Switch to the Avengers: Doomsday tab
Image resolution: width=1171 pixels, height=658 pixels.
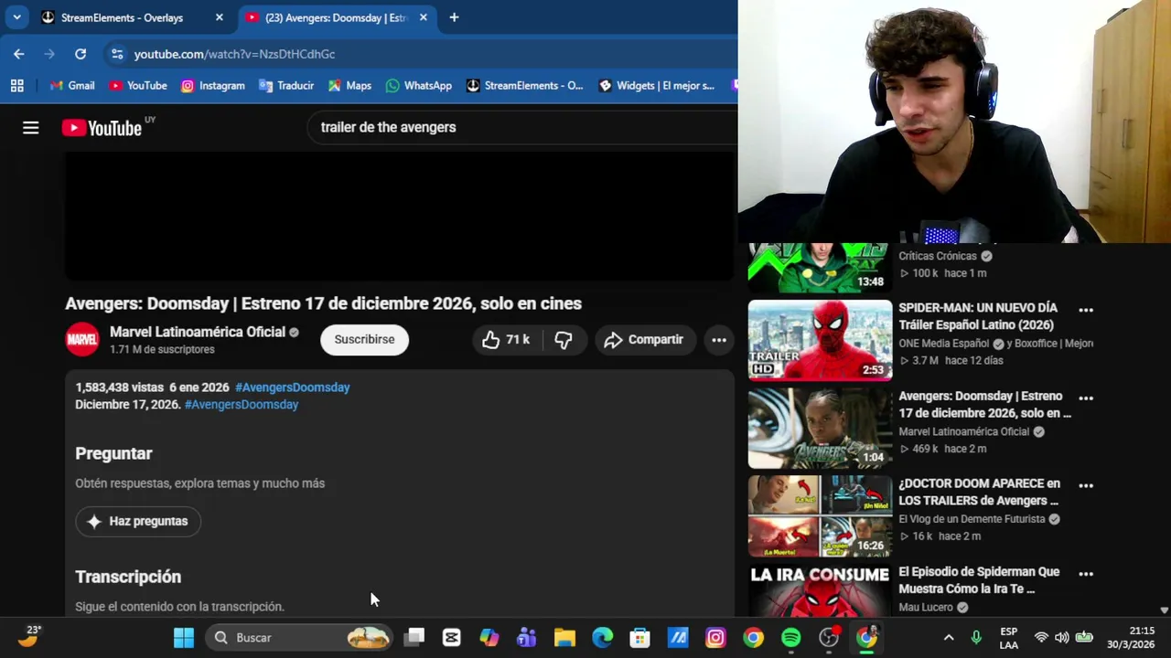tap(329, 17)
